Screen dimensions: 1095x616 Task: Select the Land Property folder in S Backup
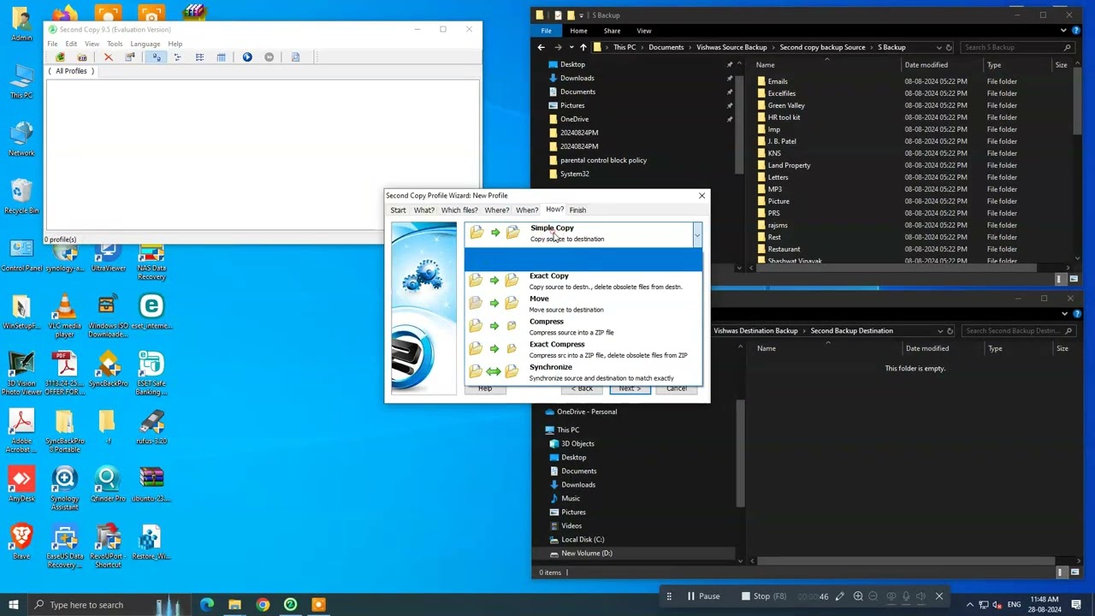pyautogui.click(x=789, y=165)
